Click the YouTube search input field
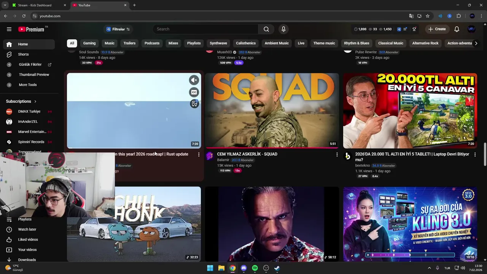Viewport: 487px width, 274px height. tap(206, 29)
